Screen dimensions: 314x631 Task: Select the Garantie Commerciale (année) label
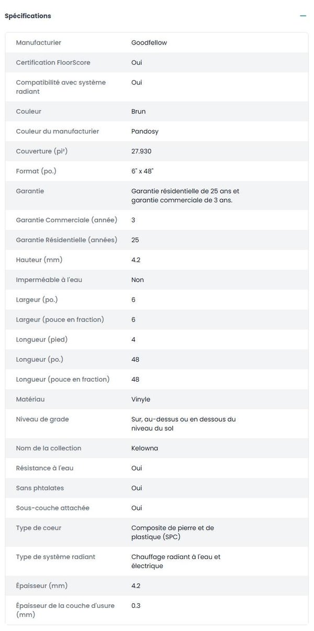(x=66, y=220)
